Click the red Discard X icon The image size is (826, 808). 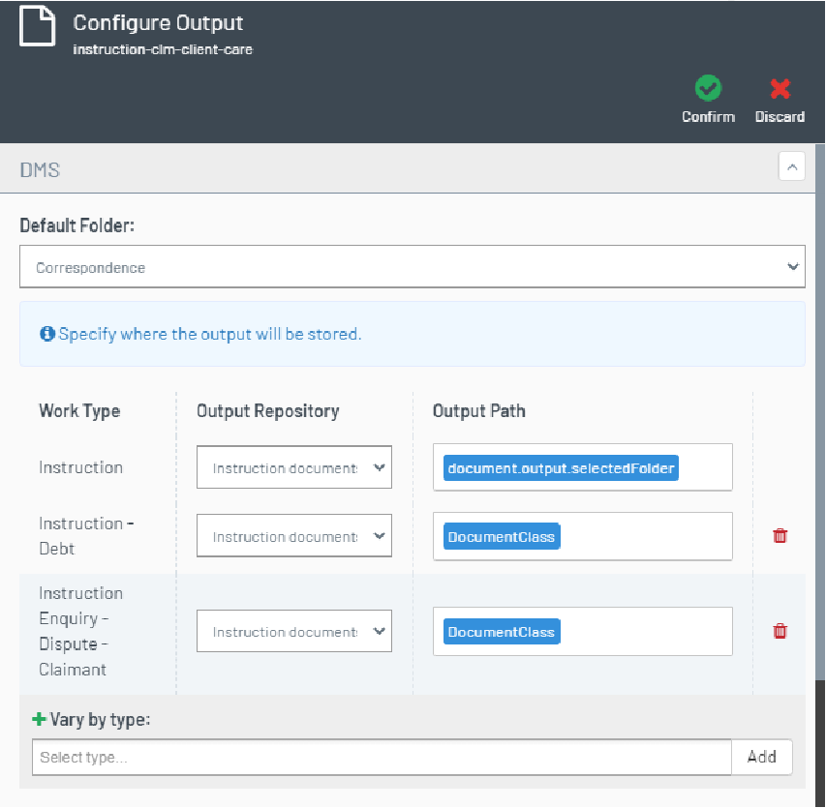click(x=780, y=88)
